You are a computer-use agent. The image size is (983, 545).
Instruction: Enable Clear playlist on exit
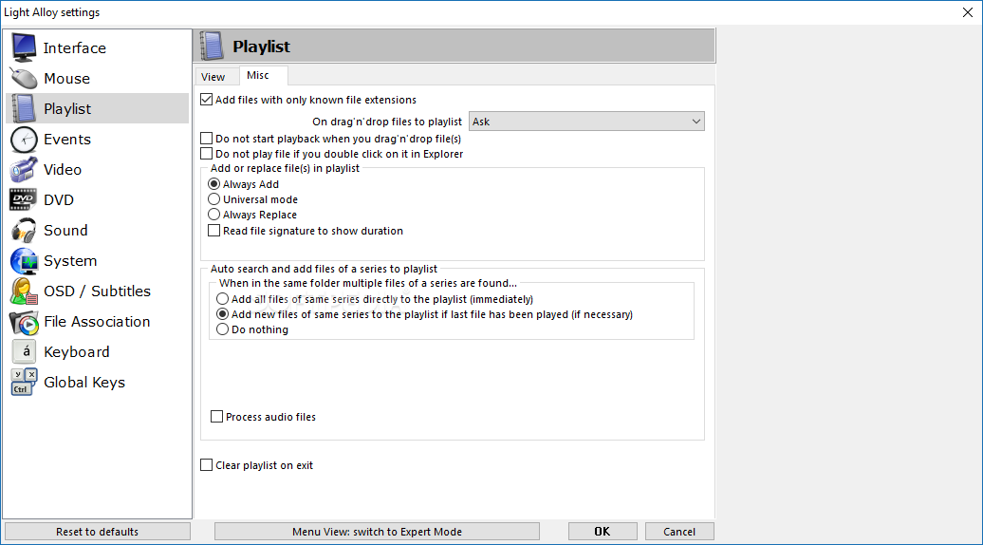[x=206, y=464]
